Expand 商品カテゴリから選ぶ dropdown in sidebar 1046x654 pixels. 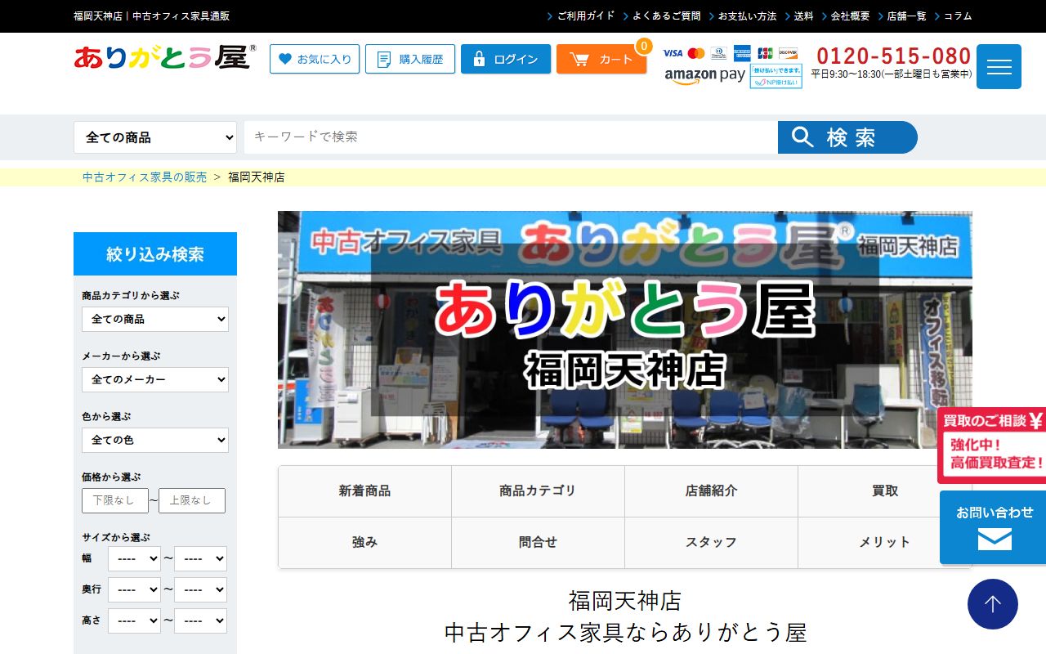(x=155, y=319)
